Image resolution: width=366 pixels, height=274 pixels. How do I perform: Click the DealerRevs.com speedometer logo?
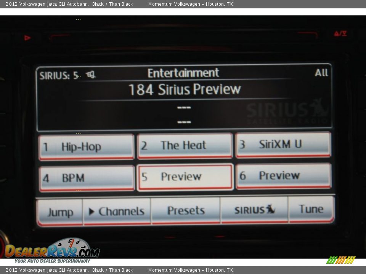(52, 250)
